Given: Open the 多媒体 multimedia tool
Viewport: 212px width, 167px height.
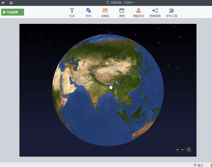Looking at the screenshot, I should tap(105, 13).
